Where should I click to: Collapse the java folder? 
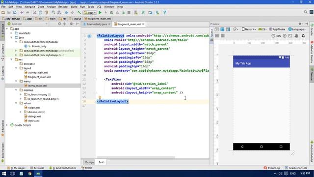click(11, 37)
